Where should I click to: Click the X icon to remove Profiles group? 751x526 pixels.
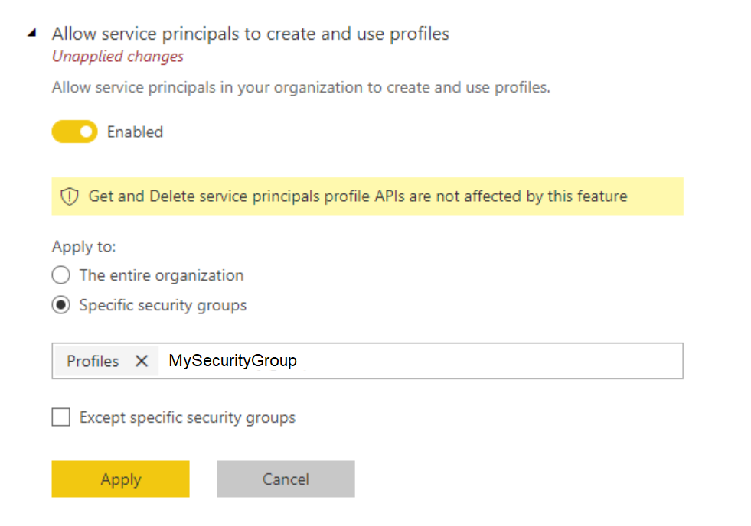(x=142, y=361)
